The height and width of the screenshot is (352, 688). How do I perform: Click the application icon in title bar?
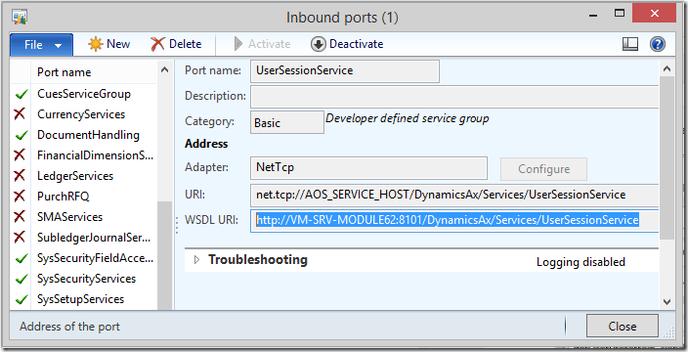[20, 18]
